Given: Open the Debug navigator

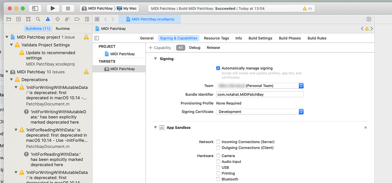Looking at the screenshot, I should pyautogui.click(x=67, y=19).
